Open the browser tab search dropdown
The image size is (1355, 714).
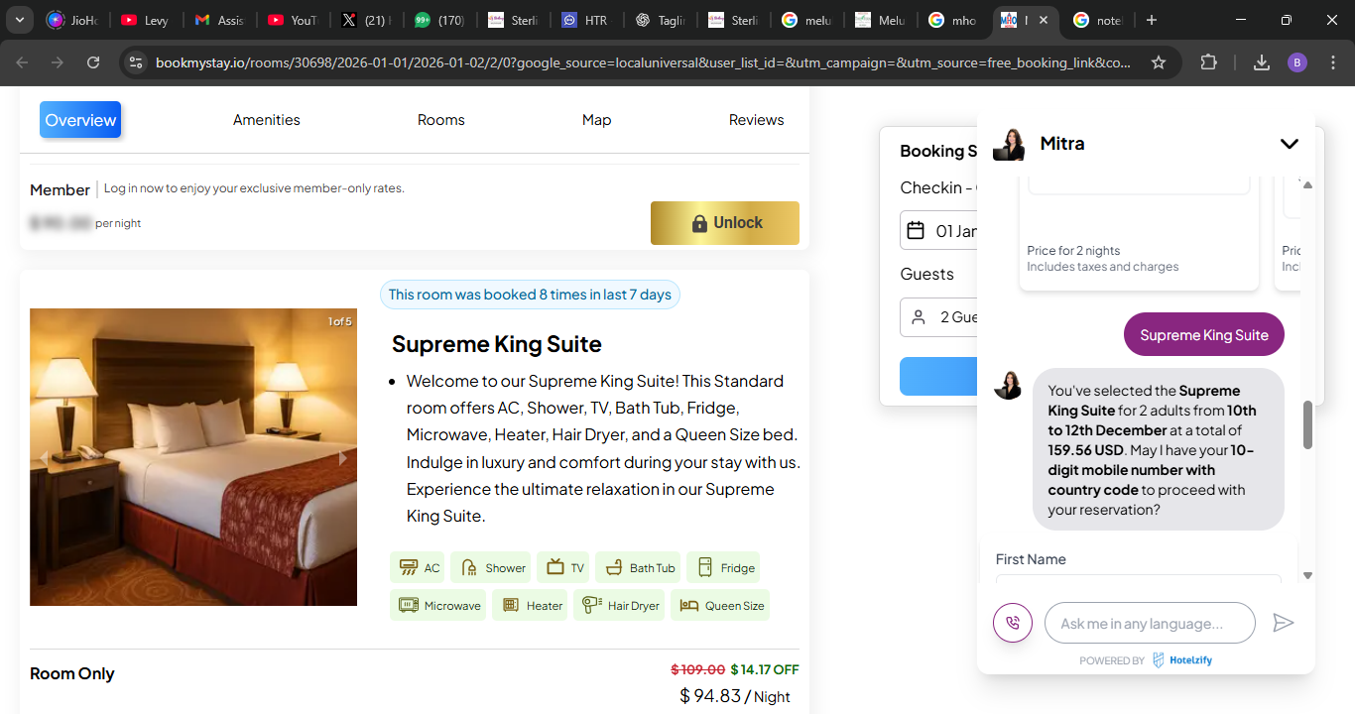pyautogui.click(x=19, y=20)
